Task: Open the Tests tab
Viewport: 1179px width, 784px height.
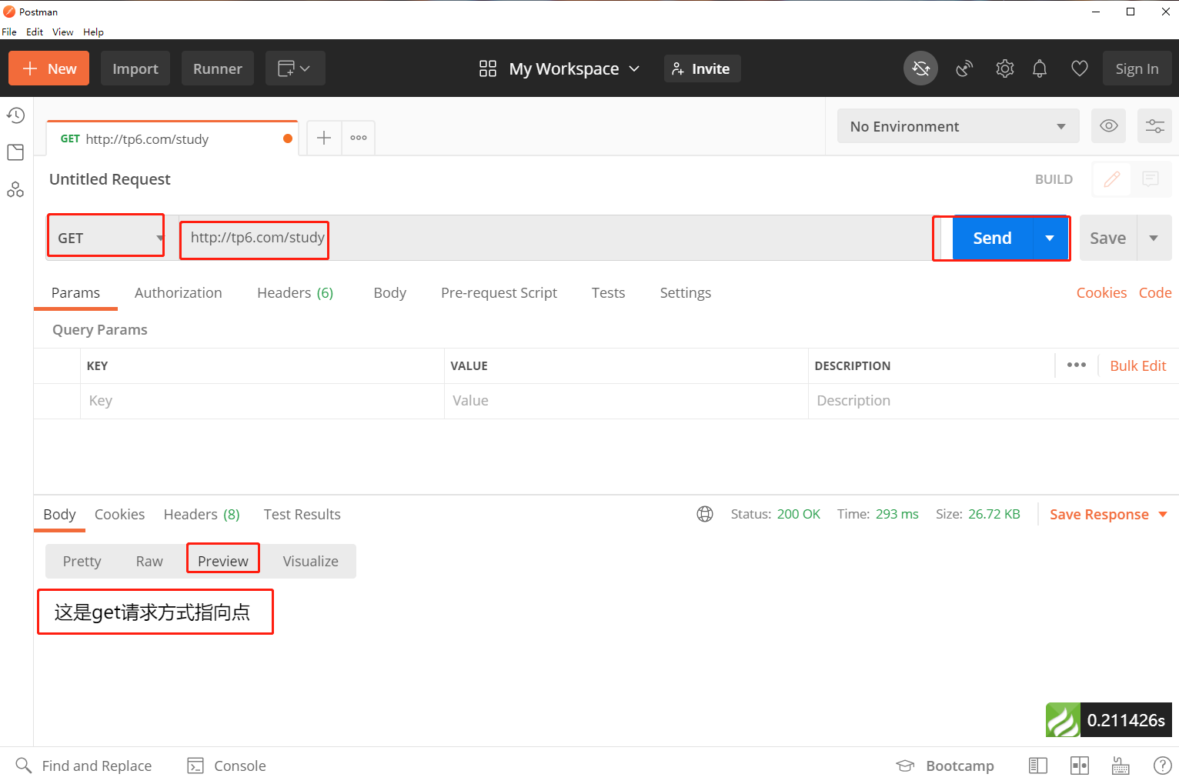Action: tap(608, 292)
